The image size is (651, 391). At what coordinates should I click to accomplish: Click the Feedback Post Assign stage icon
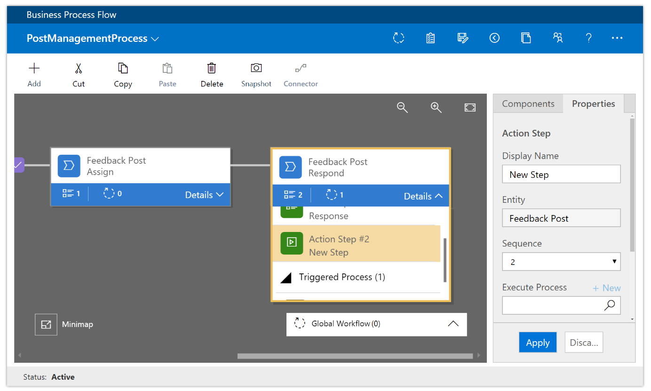(69, 166)
